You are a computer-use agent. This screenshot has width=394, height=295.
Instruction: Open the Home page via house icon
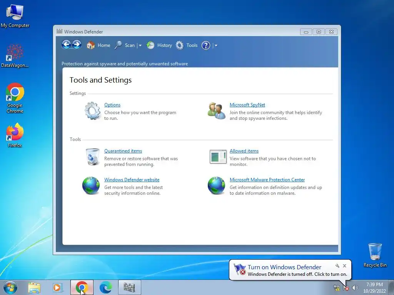tap(91, 45)
